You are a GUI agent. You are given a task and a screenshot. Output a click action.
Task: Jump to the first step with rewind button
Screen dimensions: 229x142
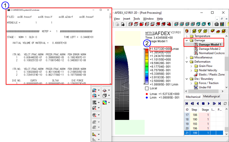(187, 104)
